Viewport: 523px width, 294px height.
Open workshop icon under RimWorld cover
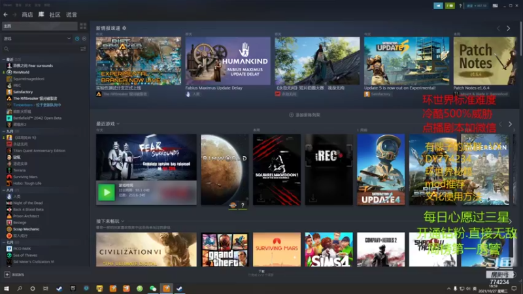pyautogui.click(x=233, y=205)
